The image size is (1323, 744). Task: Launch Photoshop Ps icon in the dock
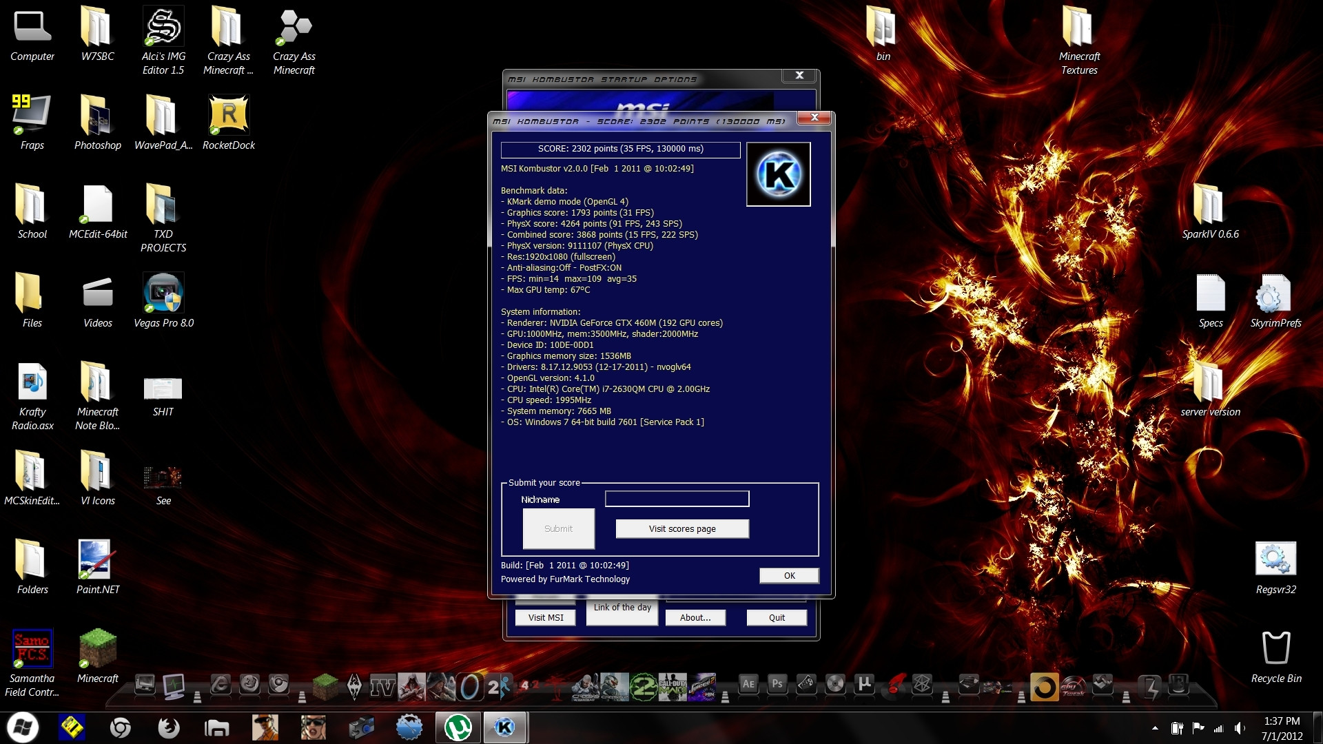pos(777,684)
